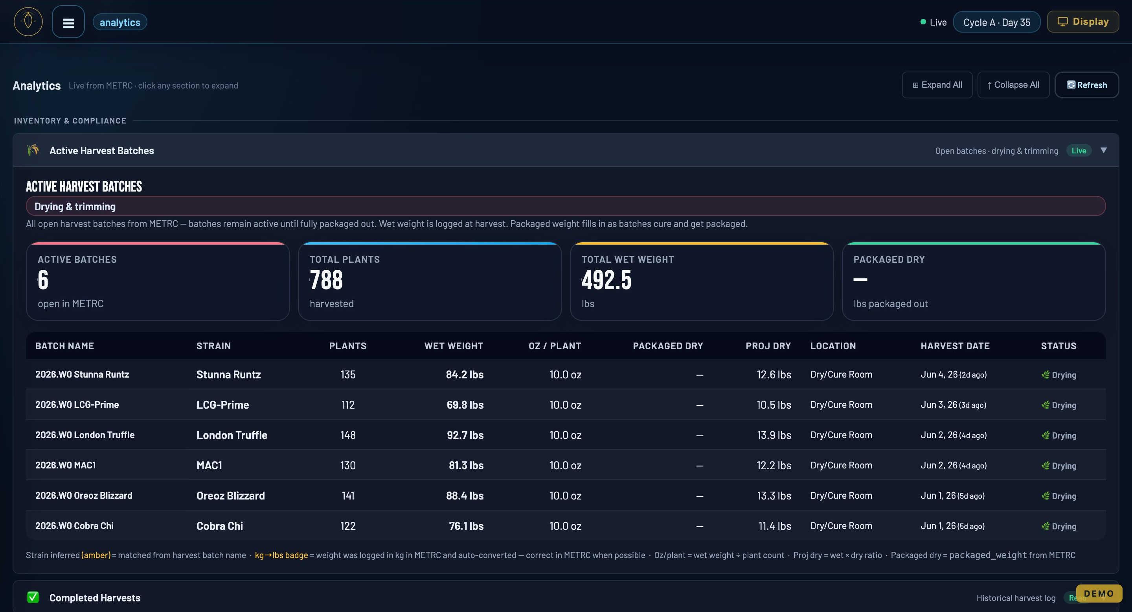
Task: Click the circular leaf logo icon
Action: (28, 22)
